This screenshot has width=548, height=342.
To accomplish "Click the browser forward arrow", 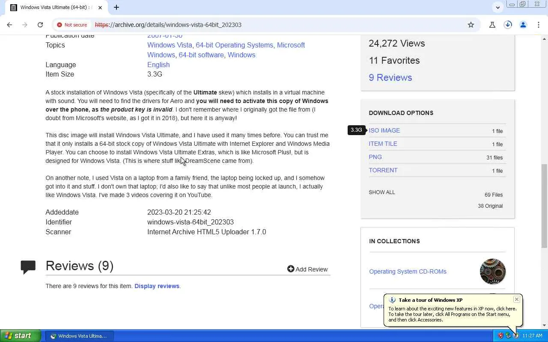I will (24, 25).
